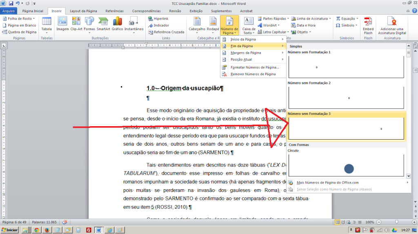Minimize the ribbon with caret icon
The width and height of the screenshot is (418, 234).
[408, 11]
